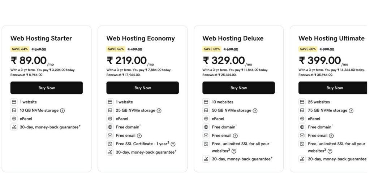Show info for 50 GB NVMe storage
Viewport: 370px width, 194px height.
[x=255, y=111]
